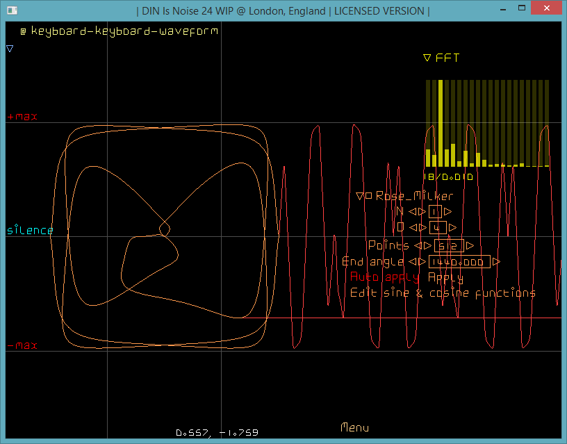Click the square icon beside Rose_Milker
This screenshot has height=444, width=567.
(x=369, y=197)
